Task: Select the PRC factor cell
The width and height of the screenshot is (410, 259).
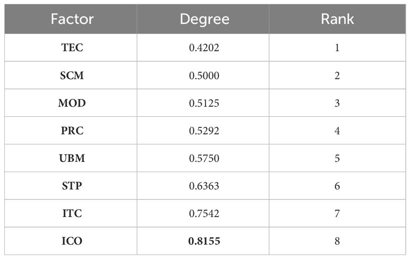Action: click(72, 131)
